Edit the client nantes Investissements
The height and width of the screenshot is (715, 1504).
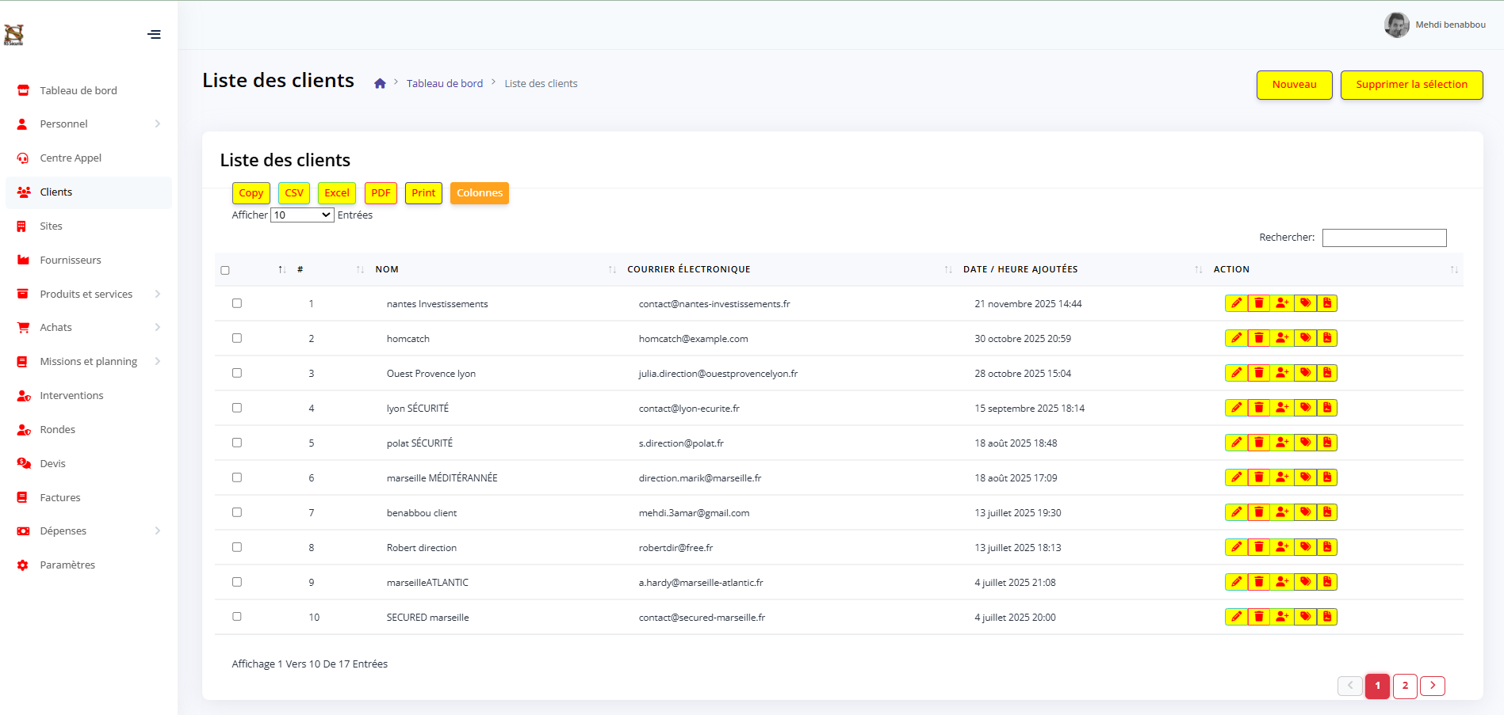pos(1237,303)
